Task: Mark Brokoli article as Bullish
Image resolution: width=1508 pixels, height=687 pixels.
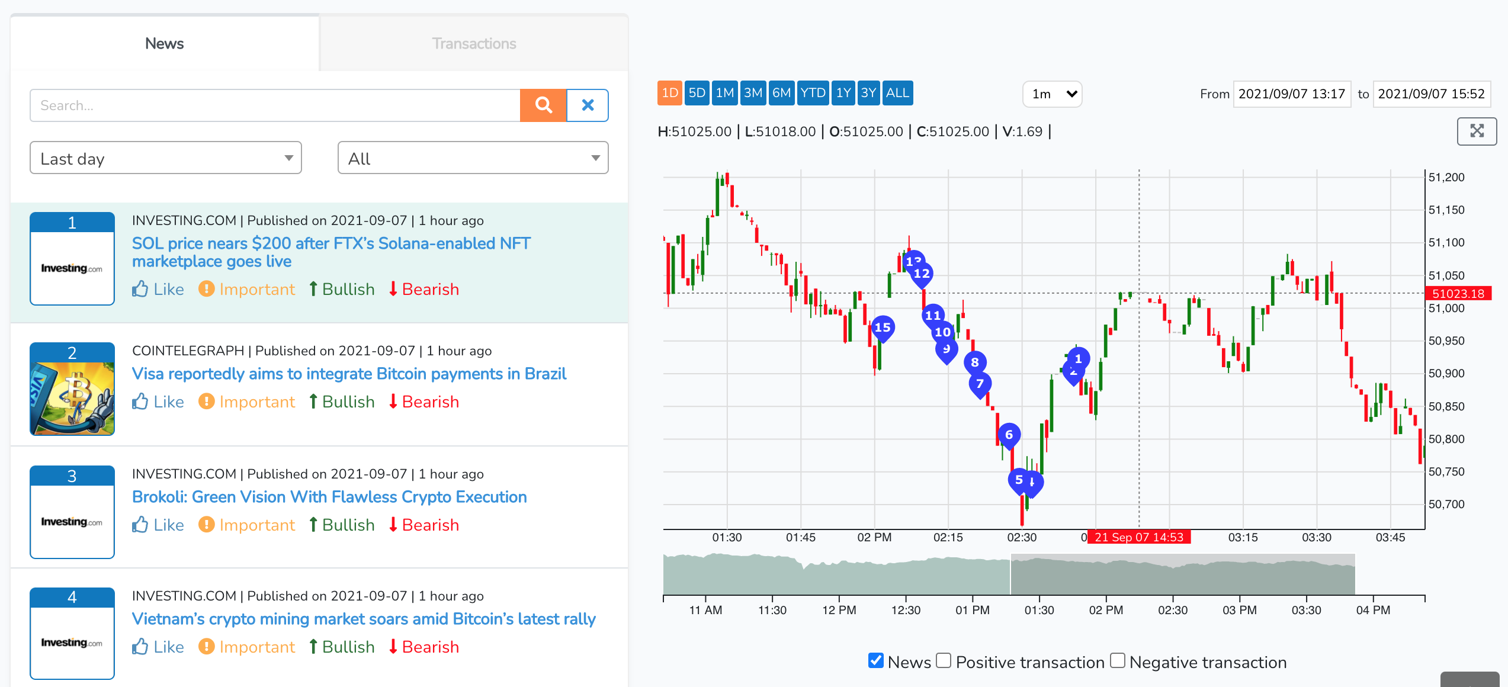Action: point(342,525)
